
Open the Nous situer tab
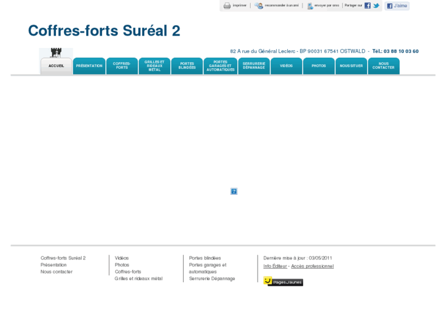click(351, 66)
